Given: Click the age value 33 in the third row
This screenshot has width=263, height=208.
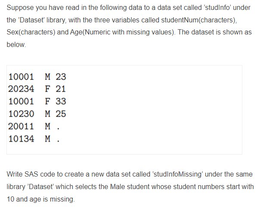Looking at the screenshot, I should 61,101.
